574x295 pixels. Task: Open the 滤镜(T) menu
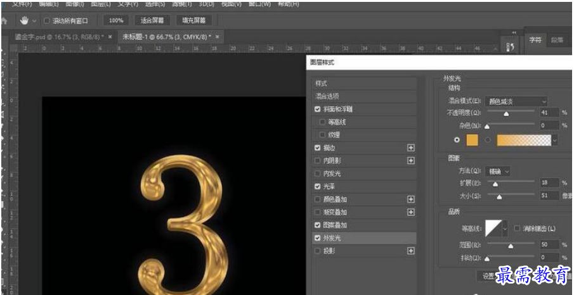point(182,4)
